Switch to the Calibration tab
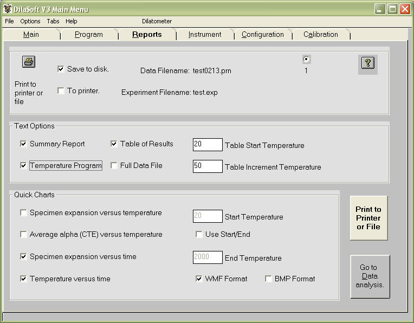Viewport: 414px width, 323px height. click(x=320, y=35)
